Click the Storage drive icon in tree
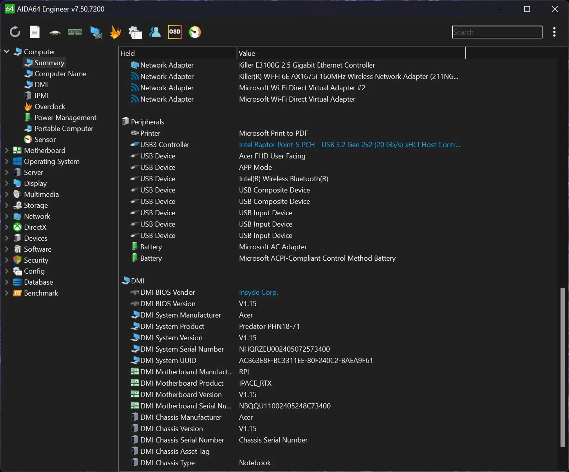The height and width of the screenshot is (472, 569). tap(17, 205)
